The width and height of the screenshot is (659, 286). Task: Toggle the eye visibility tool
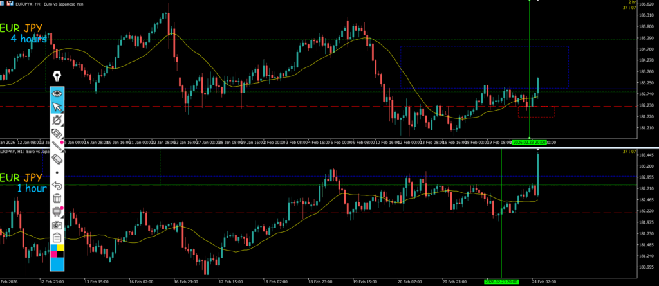58,93
